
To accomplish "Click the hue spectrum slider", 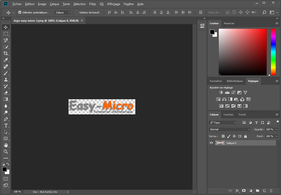I will [273, 52].
